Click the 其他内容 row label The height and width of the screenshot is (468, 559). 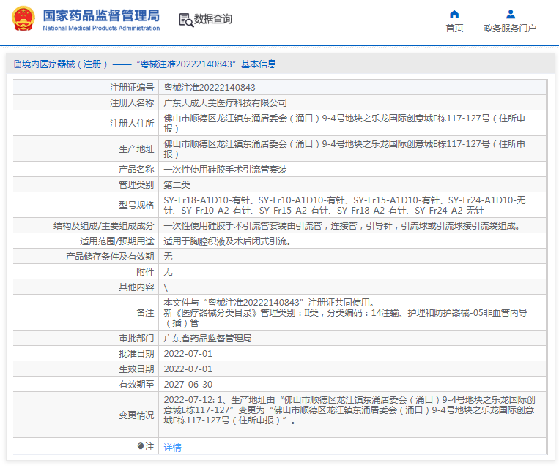point(136,287)
